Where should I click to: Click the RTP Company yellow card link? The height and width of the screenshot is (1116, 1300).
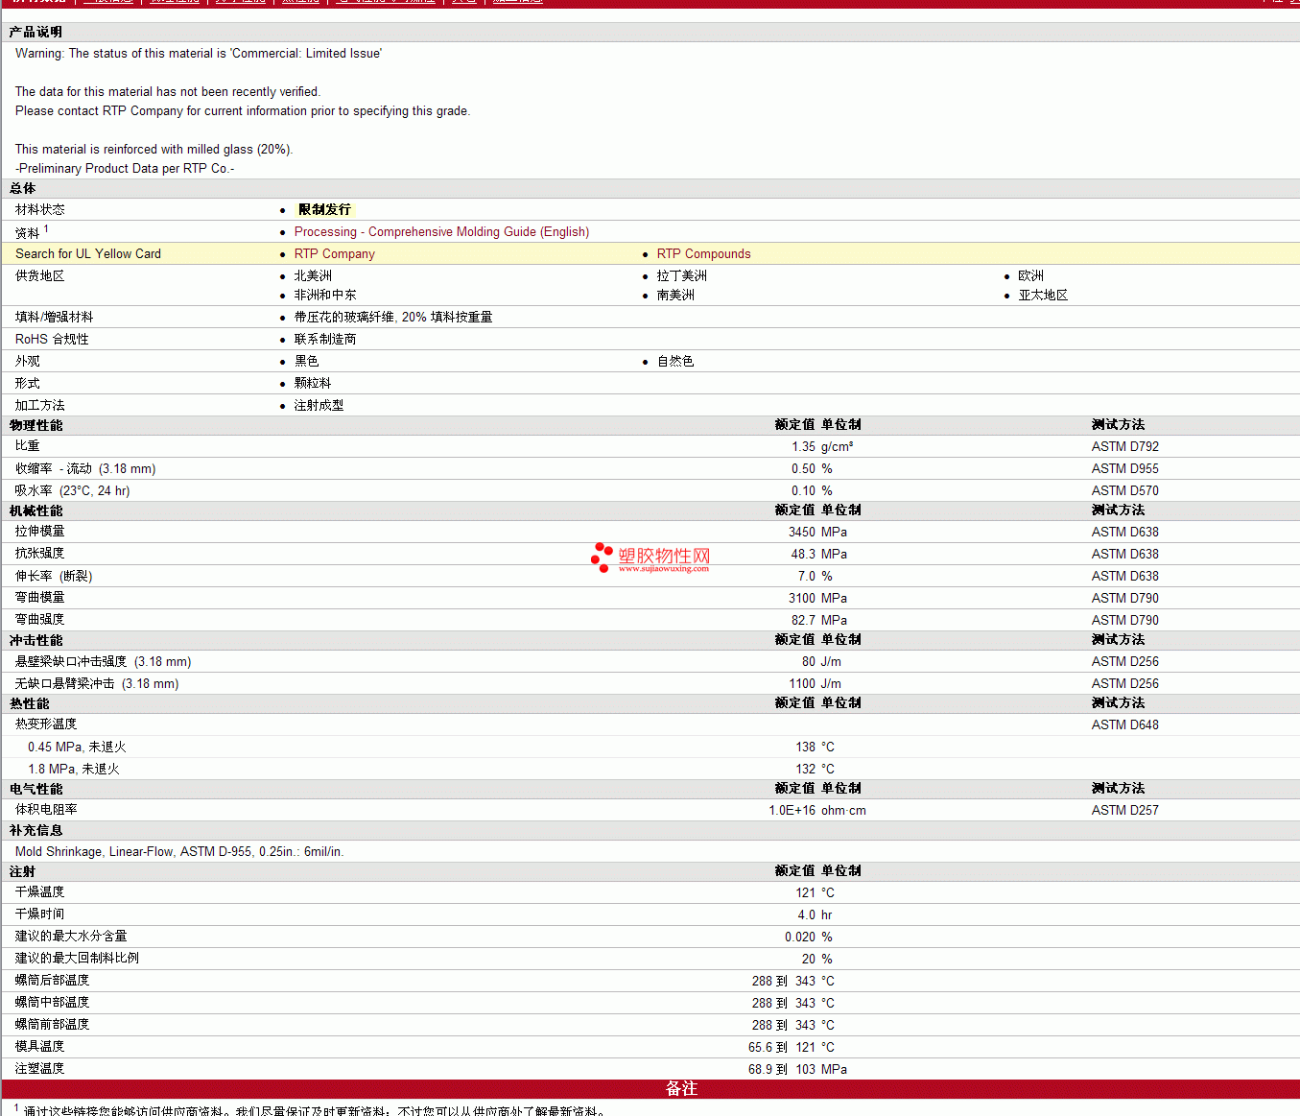click(x=334, y=254)
